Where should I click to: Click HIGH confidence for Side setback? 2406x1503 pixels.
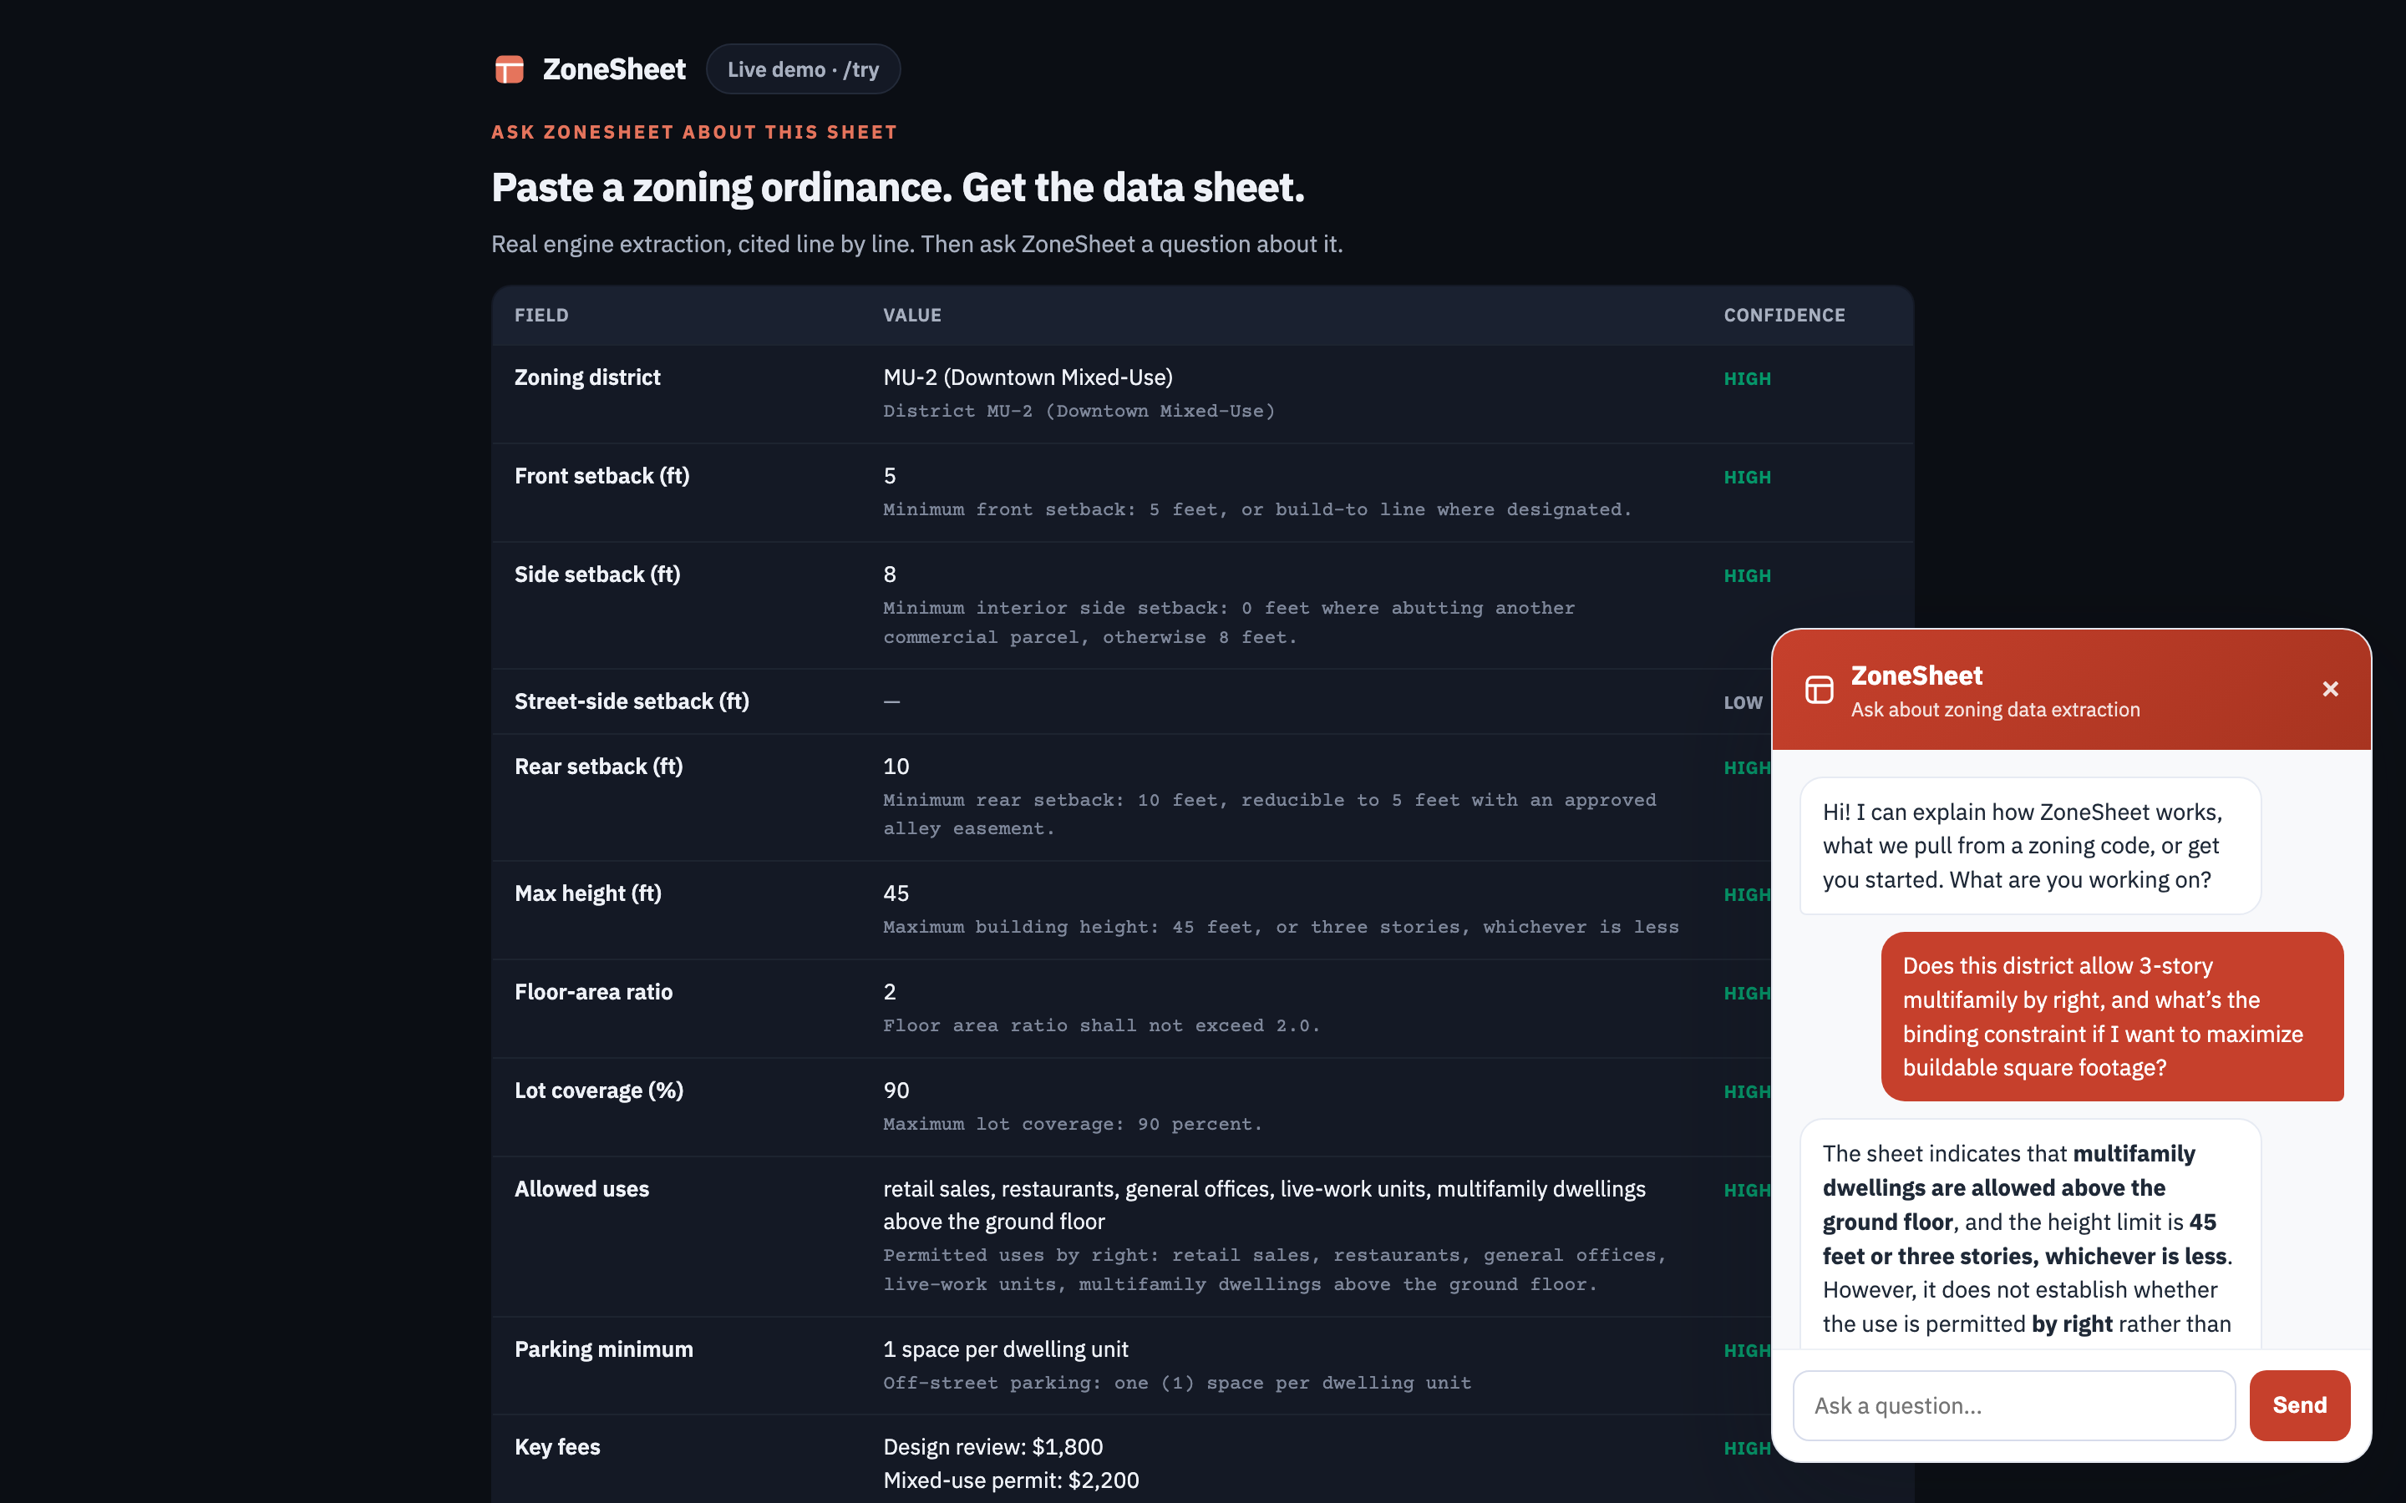coord(1748,575)
